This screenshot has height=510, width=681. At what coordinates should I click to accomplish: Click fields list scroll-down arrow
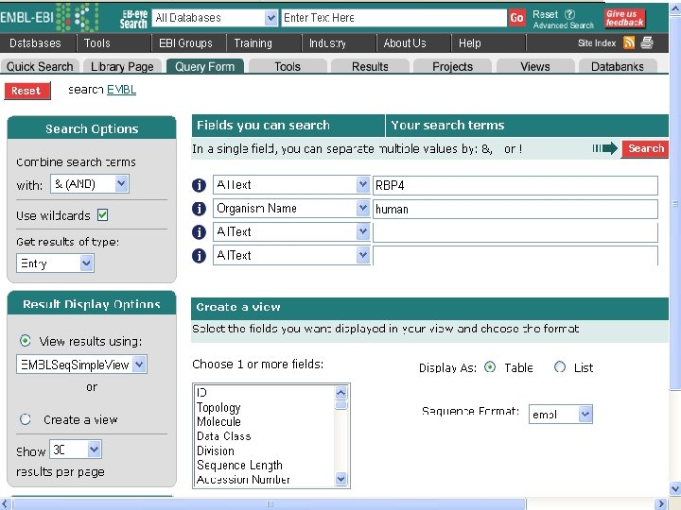tap(340, 479)
